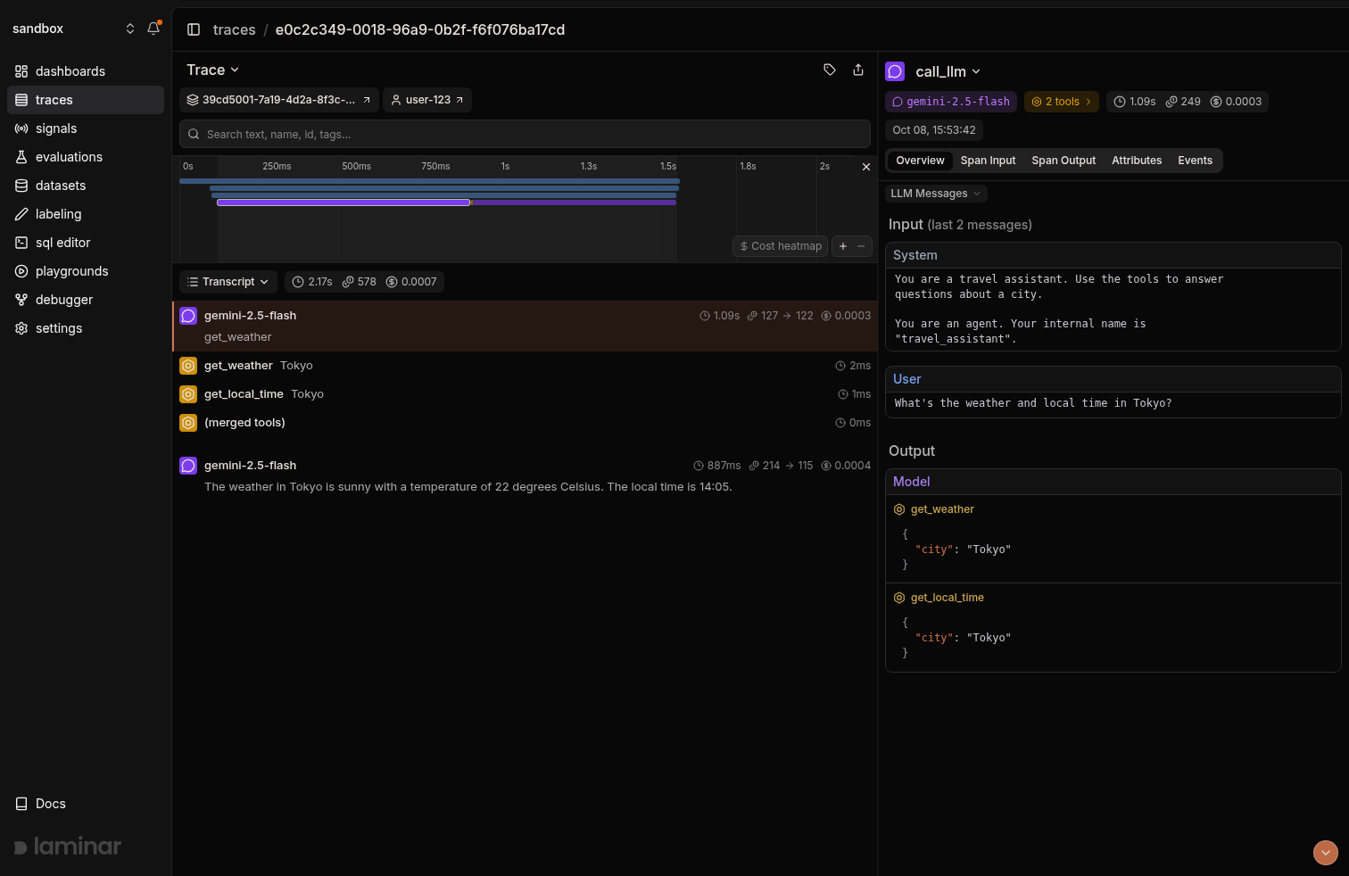Click the search text, name, id field
The image size is (1349, 876).
coord(525,134)
